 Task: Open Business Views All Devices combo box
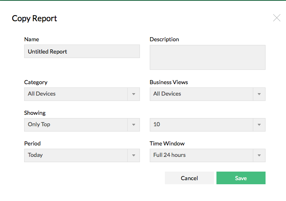201,94
